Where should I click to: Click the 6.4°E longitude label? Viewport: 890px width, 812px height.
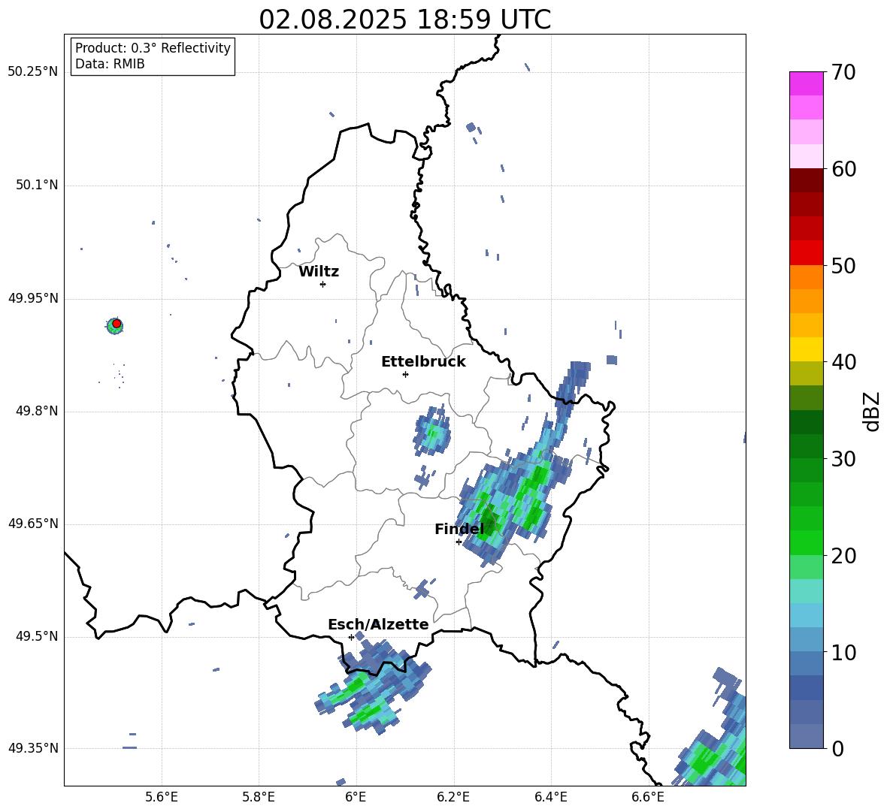point(550,798)
